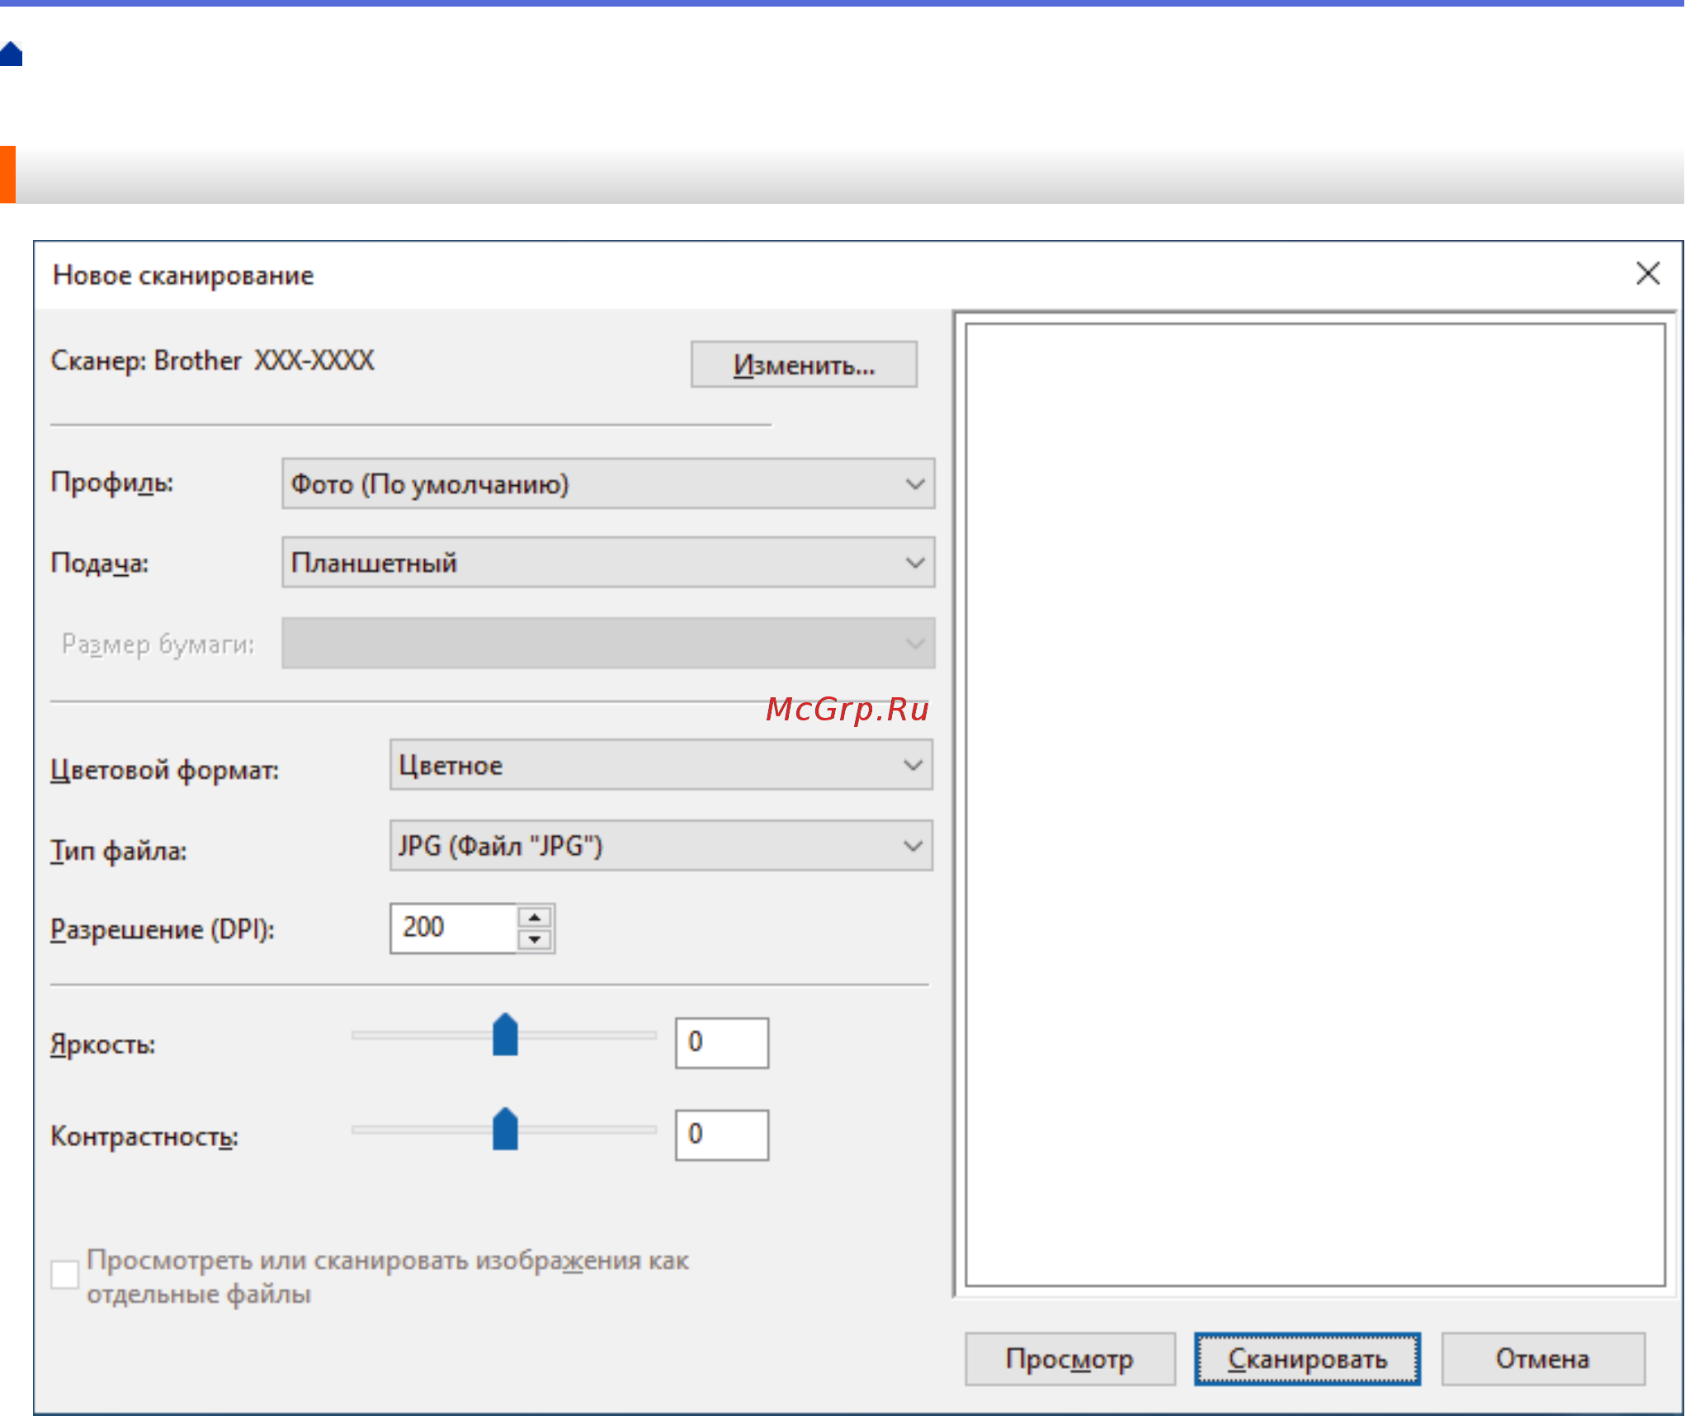Open the Цветовой формат dropdown
The width and height of the screenshot is (1685, 1416).
912,764
